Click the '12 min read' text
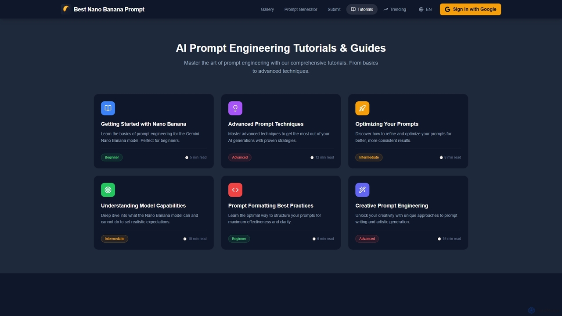562x316 pixels. [324, 157]
